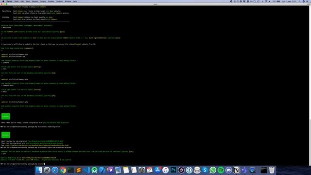Click the iTerm terminal icon in Dock
Image resolution: width=311 pixels, height=175 pixels.
(x=71, y=170)
